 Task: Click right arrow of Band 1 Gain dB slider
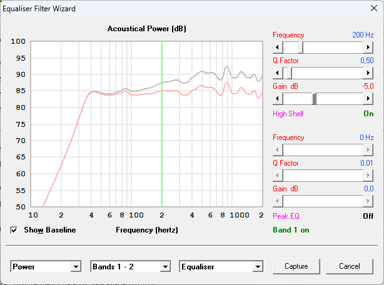point(368,99)
